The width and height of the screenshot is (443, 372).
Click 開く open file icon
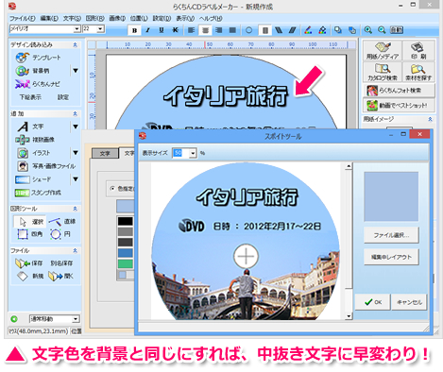[60, 277]
